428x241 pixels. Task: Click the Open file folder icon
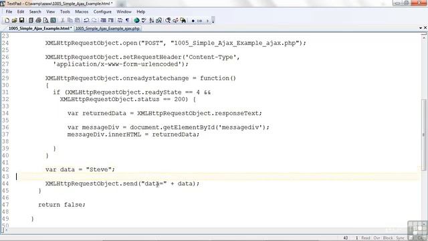14,21
